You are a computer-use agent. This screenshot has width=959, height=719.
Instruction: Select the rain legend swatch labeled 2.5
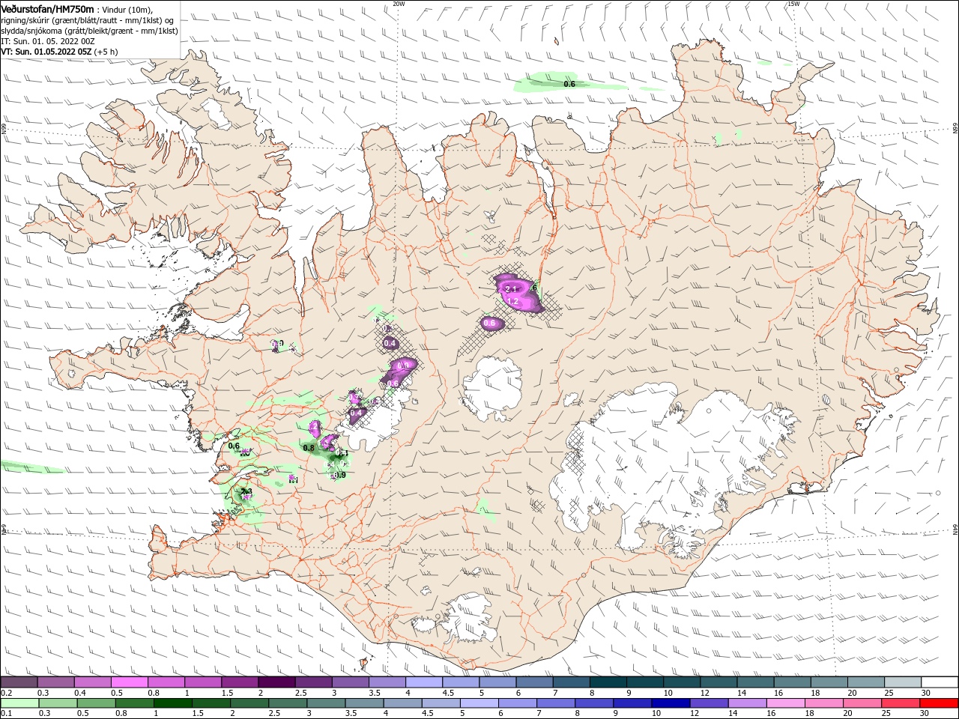[x=287, y=703]
